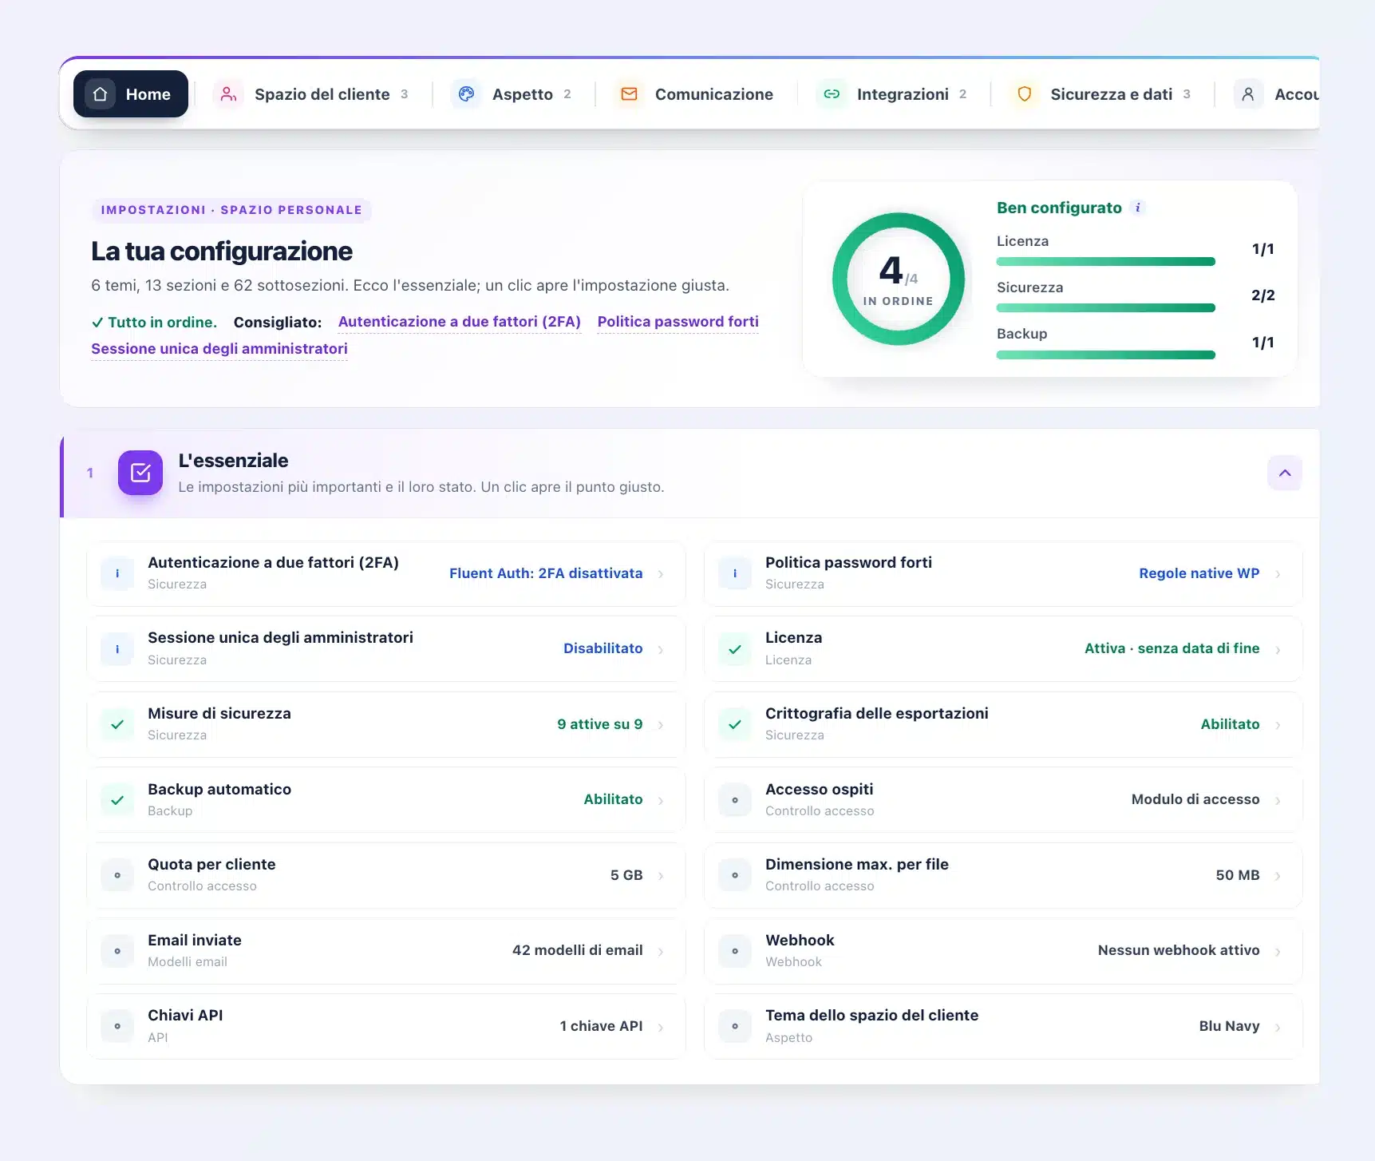The image size is (1375, 1161).
Task: Click the dot icon on Accesso ospiti row
Action: point(735,800)
